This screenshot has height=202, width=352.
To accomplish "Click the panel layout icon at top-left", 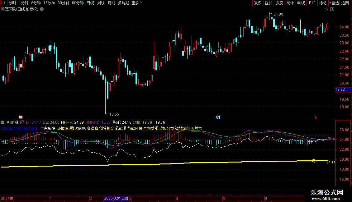I will (x=3, y=3).
